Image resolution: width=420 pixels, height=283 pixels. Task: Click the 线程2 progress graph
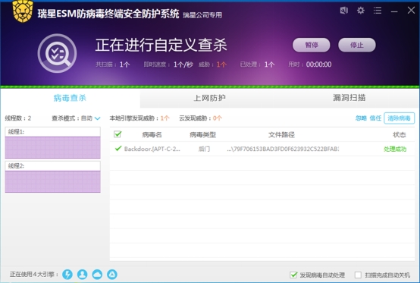coord(53,181)
